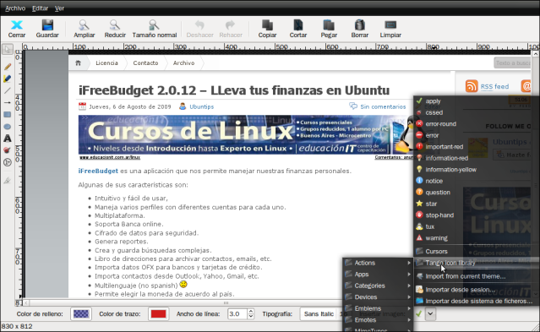Image resolution: width=540 pixels, height=332 pixels.
Task: Open the insert image dropdown arrow
Action: coord(430,313)
